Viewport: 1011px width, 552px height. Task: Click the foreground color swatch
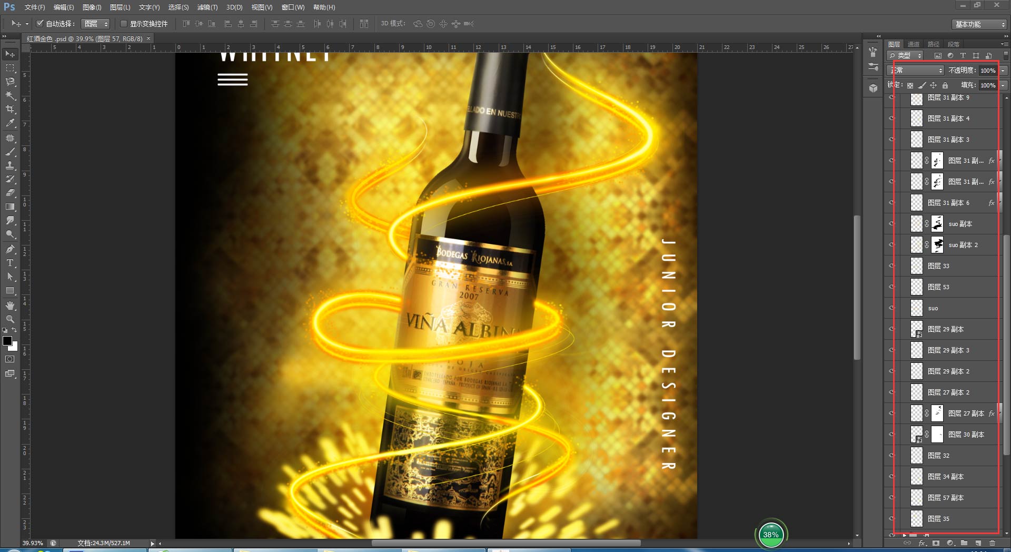[x=7, y=341]
